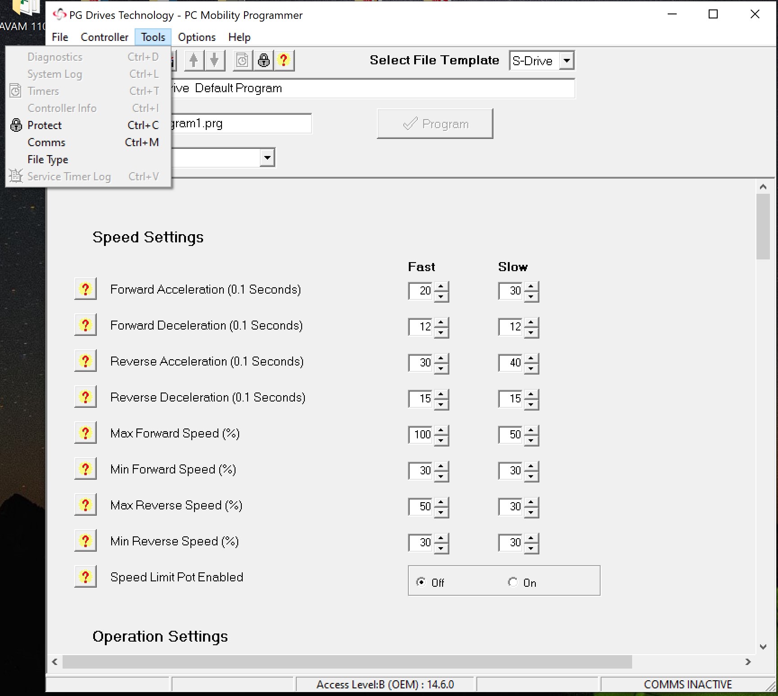Show help for Max Forward Speed

pyautogui.click(x=86, y=433)
